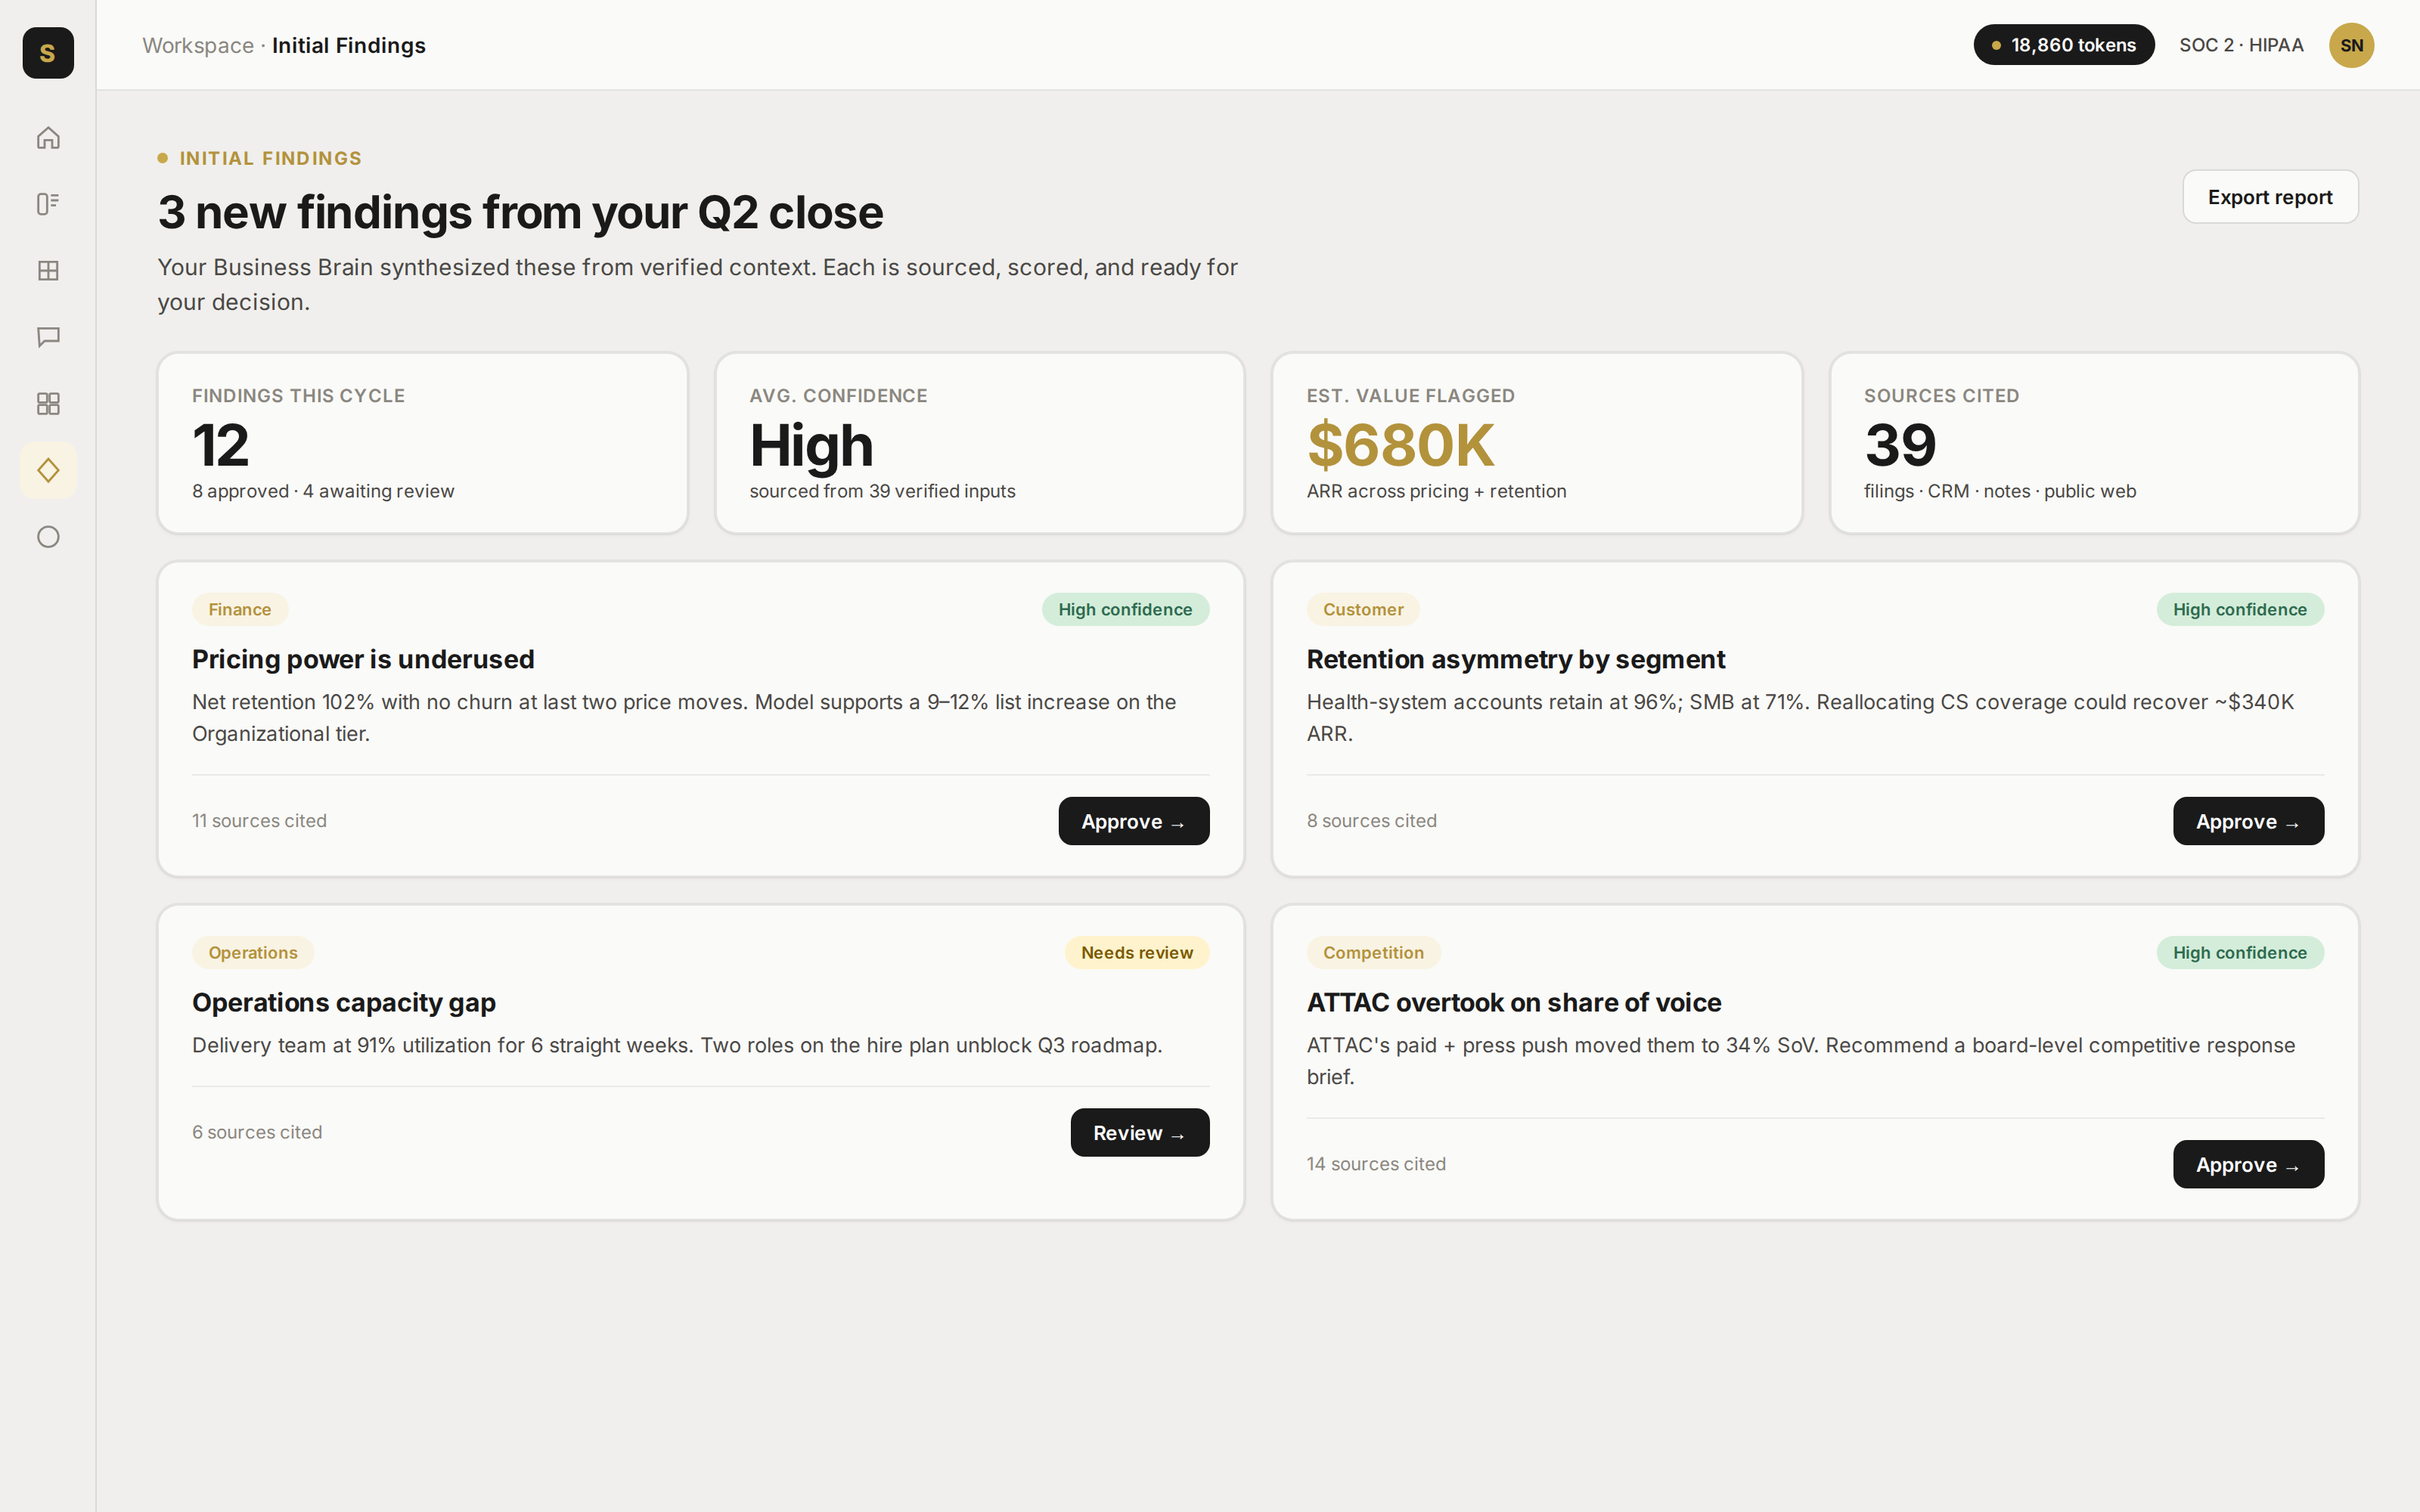Select the table grid sidebar icon
2420x1512 pixels.
tap(48, 271)
